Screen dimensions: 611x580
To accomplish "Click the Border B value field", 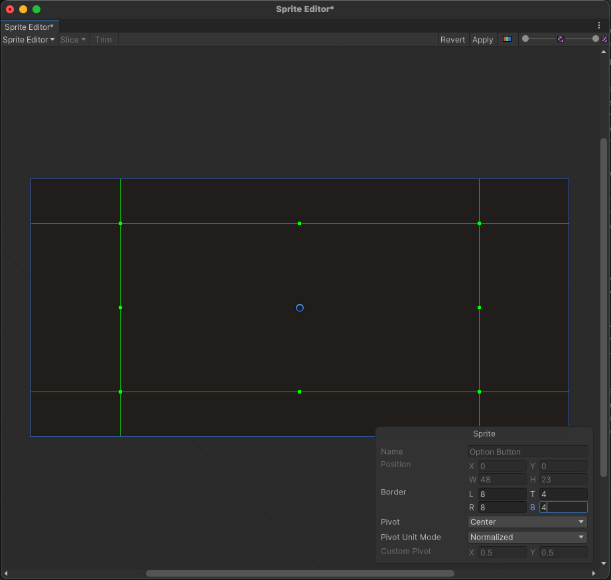I will tap(563, 507).
